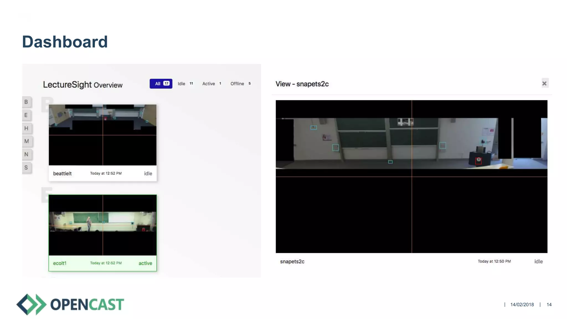This screenshot has width=567, height=319.
Task: Click the beattielt idle status label
Action: point(148,174)
